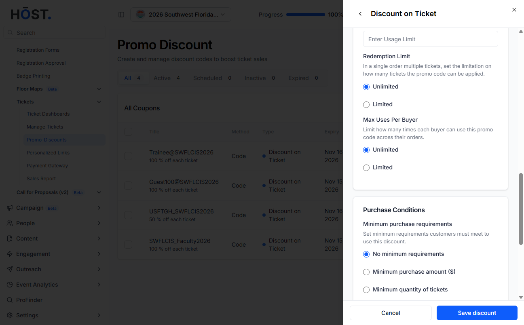Switch to the Inactive coupons tab

click(x=260, y=78)
